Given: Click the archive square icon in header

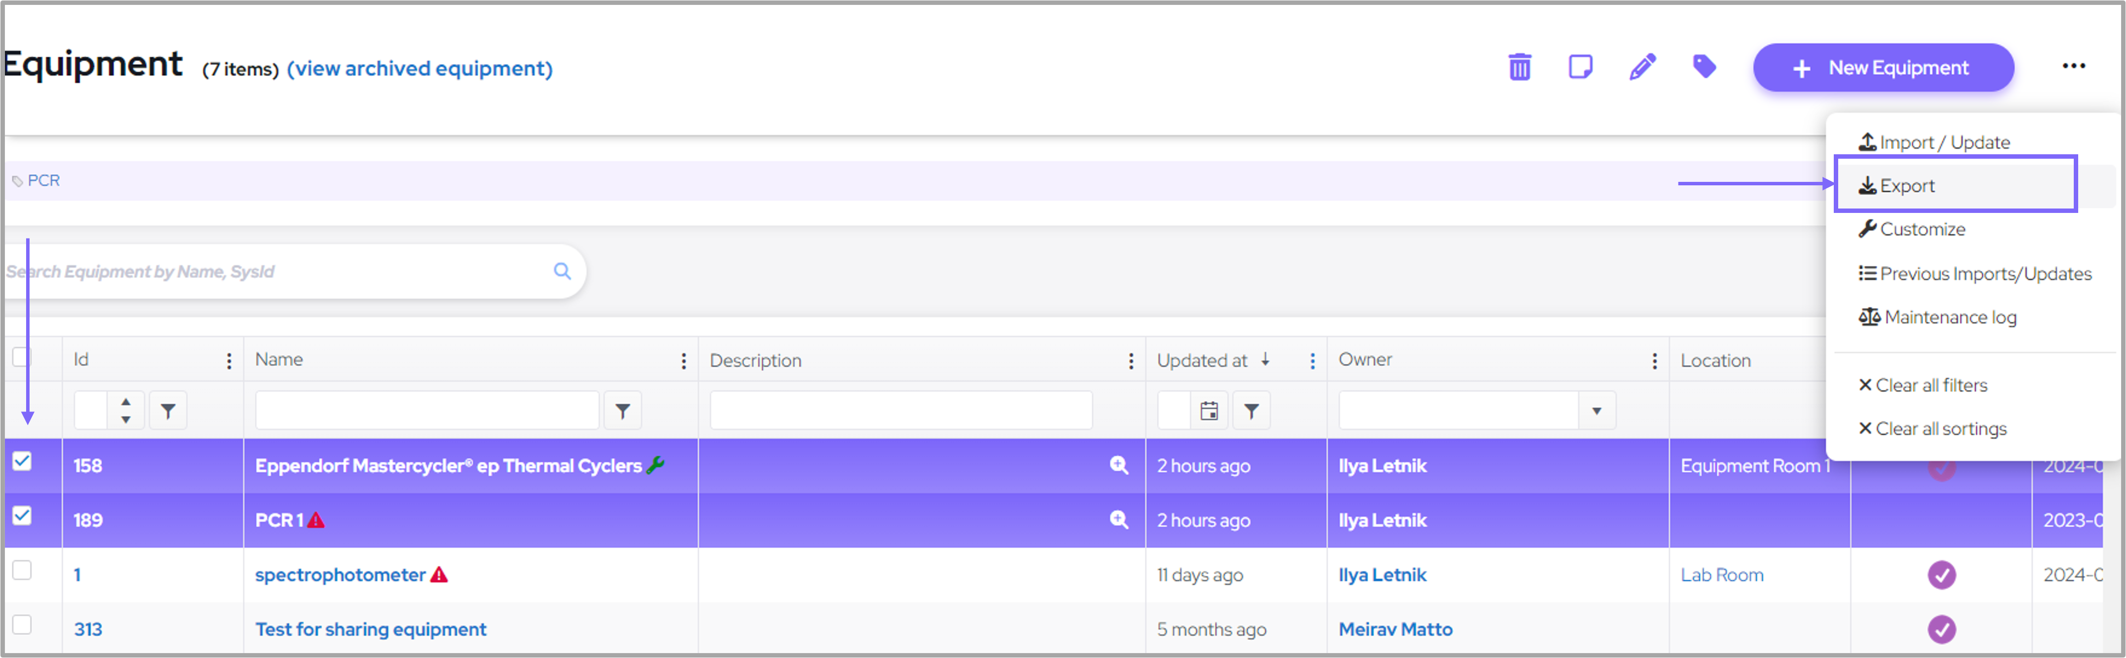Looking at the screenshot, I should 1580,67.
